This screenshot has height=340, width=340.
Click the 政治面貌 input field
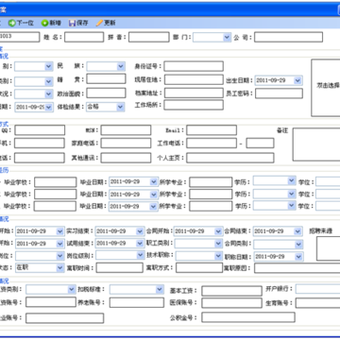click(106, 93)
